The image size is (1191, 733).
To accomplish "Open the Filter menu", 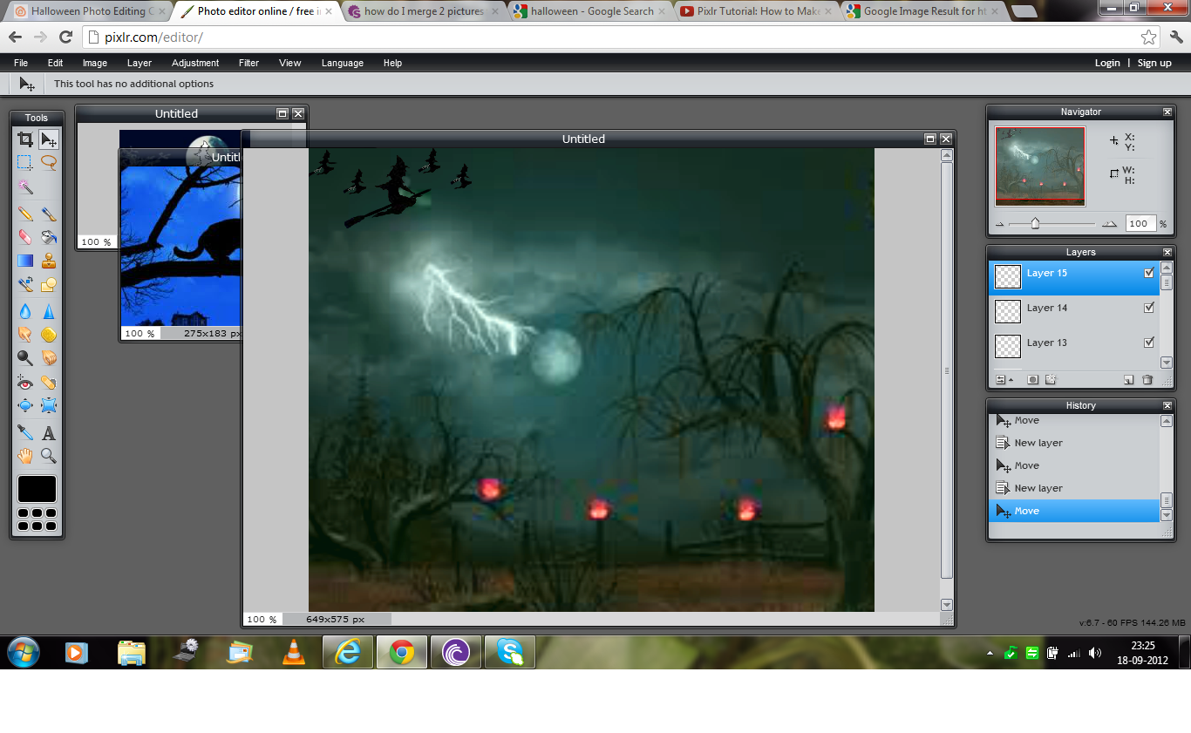I will [248, 63].
